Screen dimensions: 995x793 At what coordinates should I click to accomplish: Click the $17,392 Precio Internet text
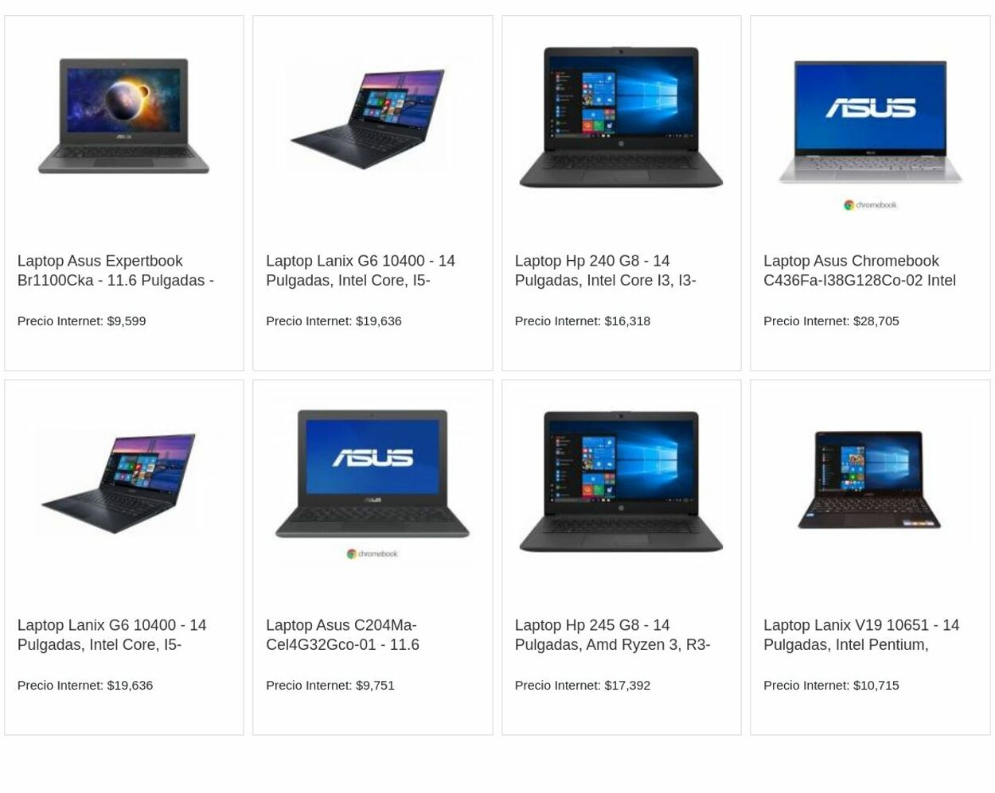tap(583, 686)
